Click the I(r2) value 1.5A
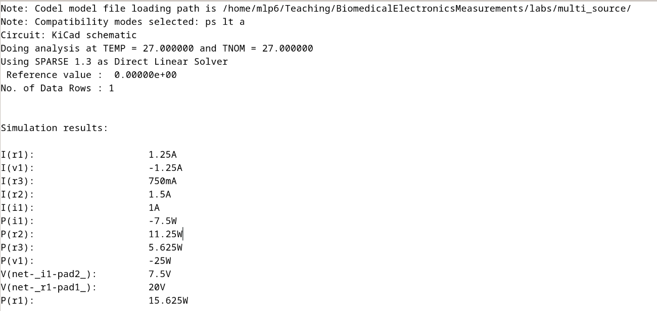Viewport: 657px width, 311px height. pos(159,195)
